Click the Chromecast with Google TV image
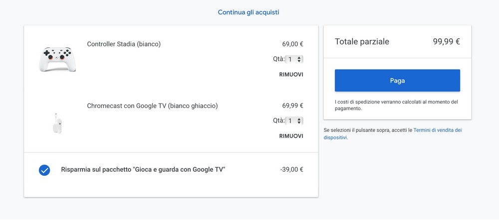The width and height of the screenshot is (499, 221). [x=57, y=123]
